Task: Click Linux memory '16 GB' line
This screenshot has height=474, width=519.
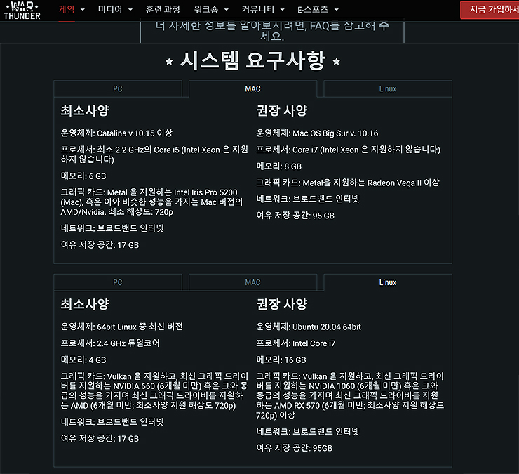Action: (x=281, y=360)
